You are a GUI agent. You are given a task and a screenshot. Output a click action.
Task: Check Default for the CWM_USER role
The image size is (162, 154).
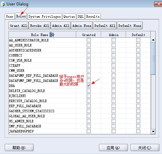point(138,70)
